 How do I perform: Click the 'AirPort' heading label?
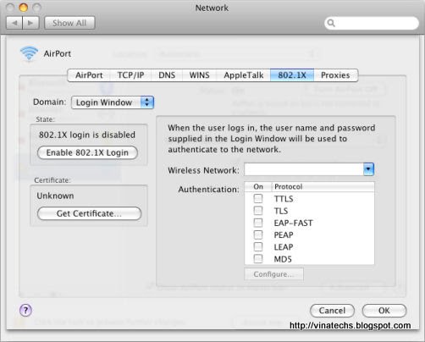tap(58, 53)
